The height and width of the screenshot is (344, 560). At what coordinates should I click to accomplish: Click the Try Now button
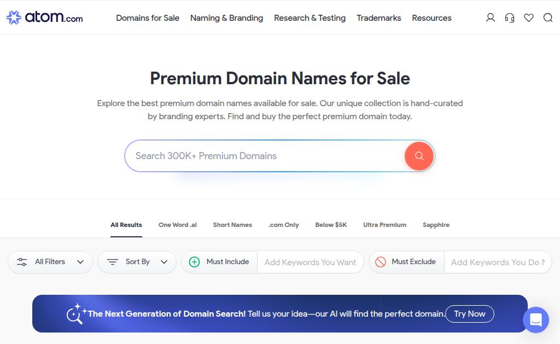(470, 313)
